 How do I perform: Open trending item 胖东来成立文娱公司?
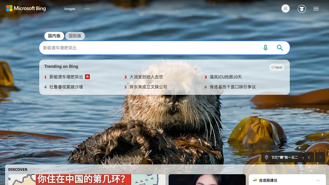coord(148,87)
